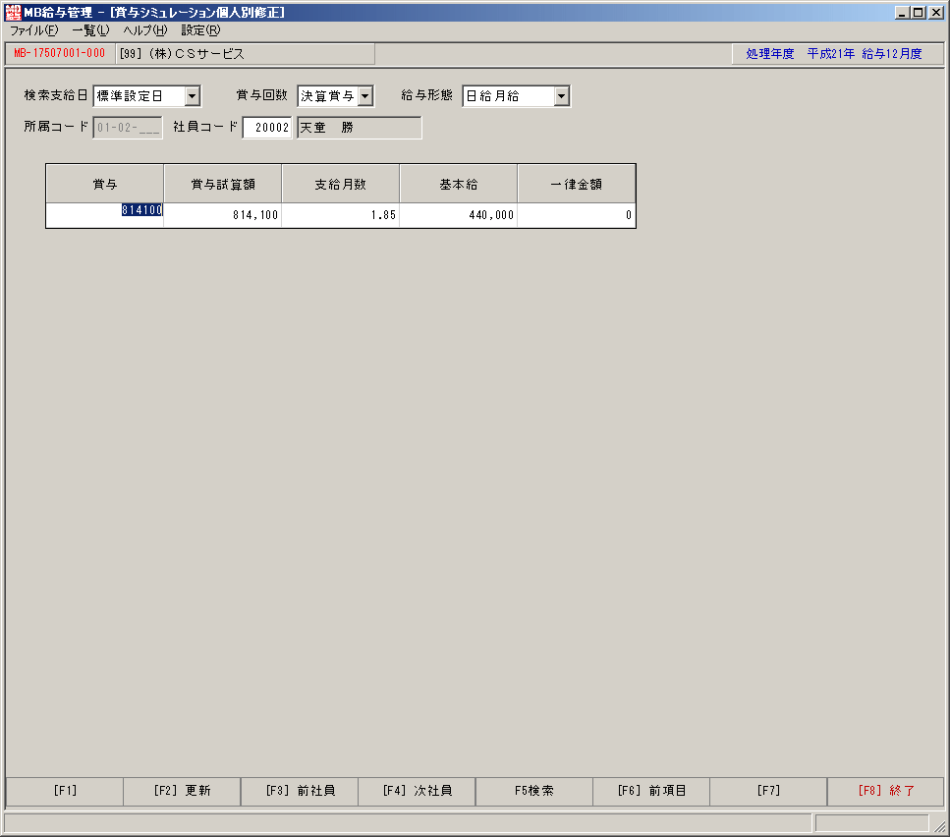Viewport: 950px width, 837px height.
Task: Minimize the MB給与管理 window
Action: pyautogui.click(x=903, y=12)
